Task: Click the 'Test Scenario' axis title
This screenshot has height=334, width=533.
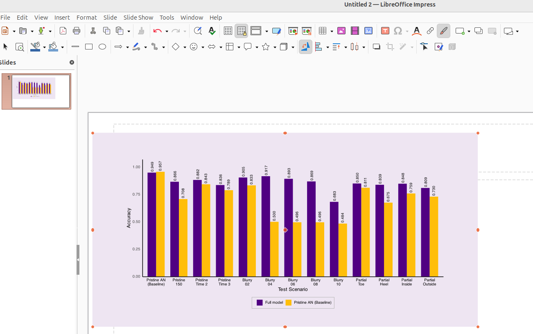Action: [293, 289]
